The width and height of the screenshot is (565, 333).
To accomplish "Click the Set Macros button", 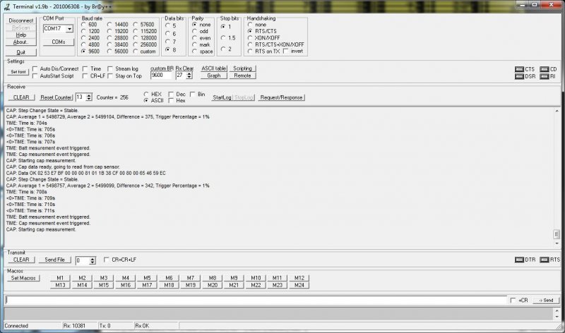I will tap(24, 278).
